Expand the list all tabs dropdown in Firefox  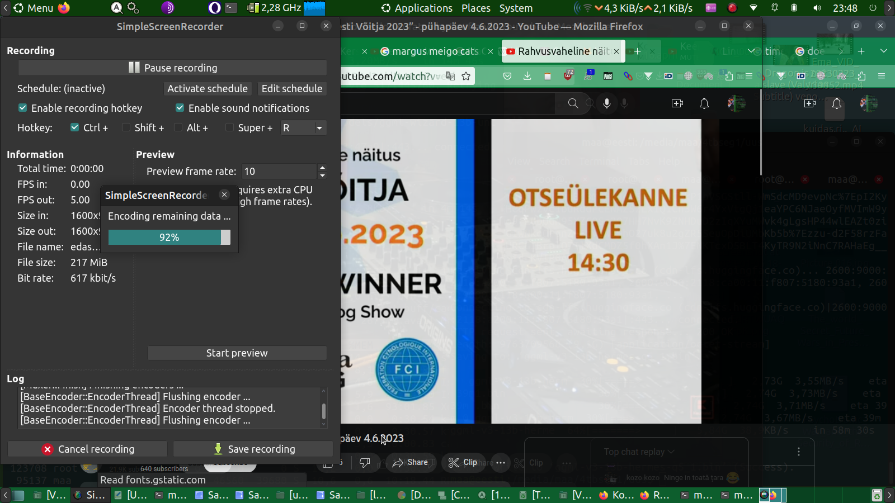752,51
